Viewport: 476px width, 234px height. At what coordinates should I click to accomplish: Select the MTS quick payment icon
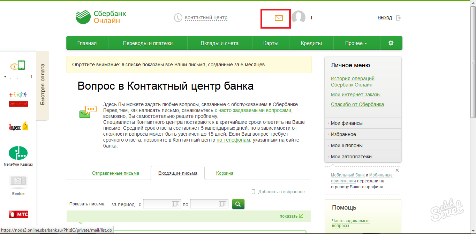[x=18, y=214]
